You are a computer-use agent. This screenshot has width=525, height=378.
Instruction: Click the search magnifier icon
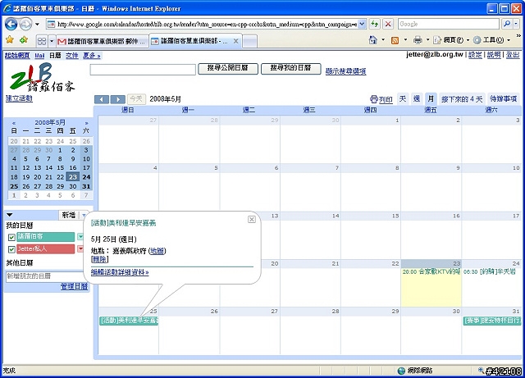507,24
